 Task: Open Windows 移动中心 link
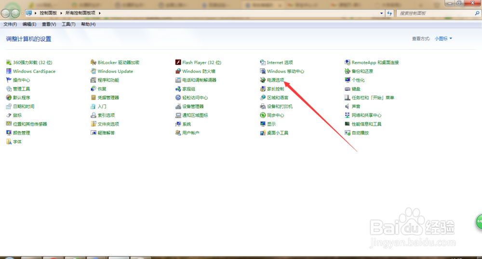click(x=285, y=72)
